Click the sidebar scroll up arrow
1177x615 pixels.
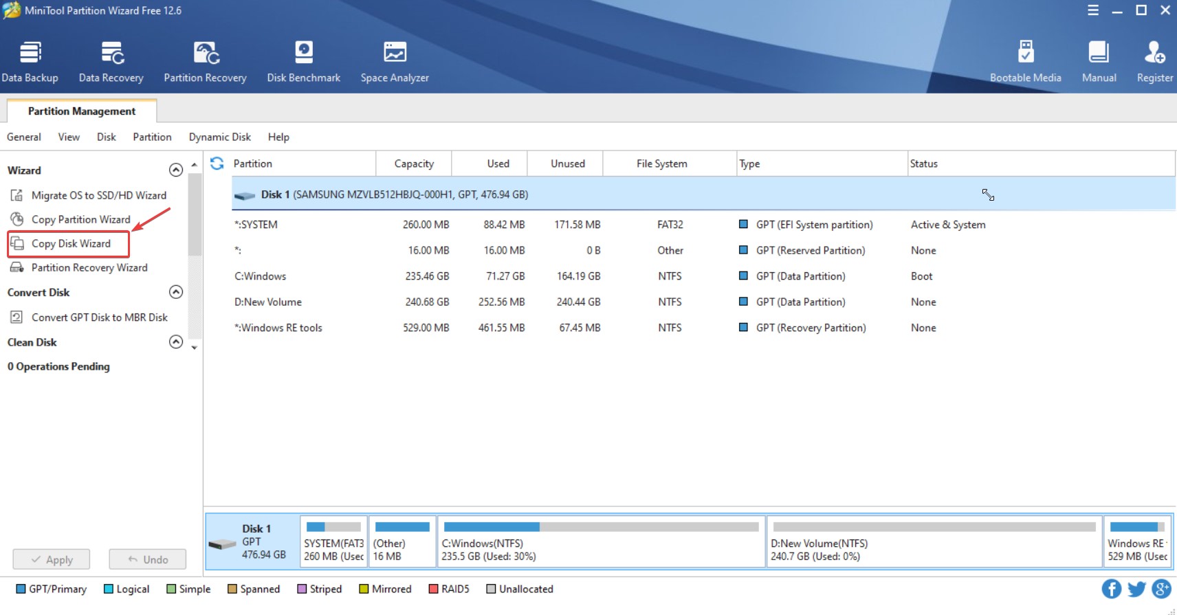coord(195,165)
